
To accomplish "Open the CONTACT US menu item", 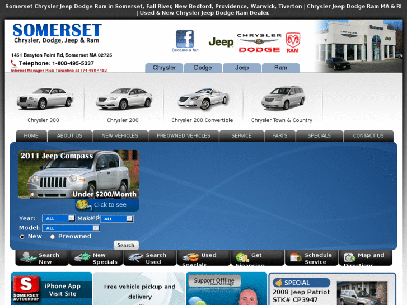I will tap(368, 136).
